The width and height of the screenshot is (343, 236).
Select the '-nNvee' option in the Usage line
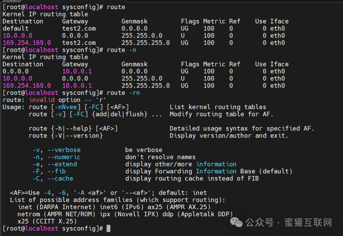pyautogui.click(x=66, y=107)
